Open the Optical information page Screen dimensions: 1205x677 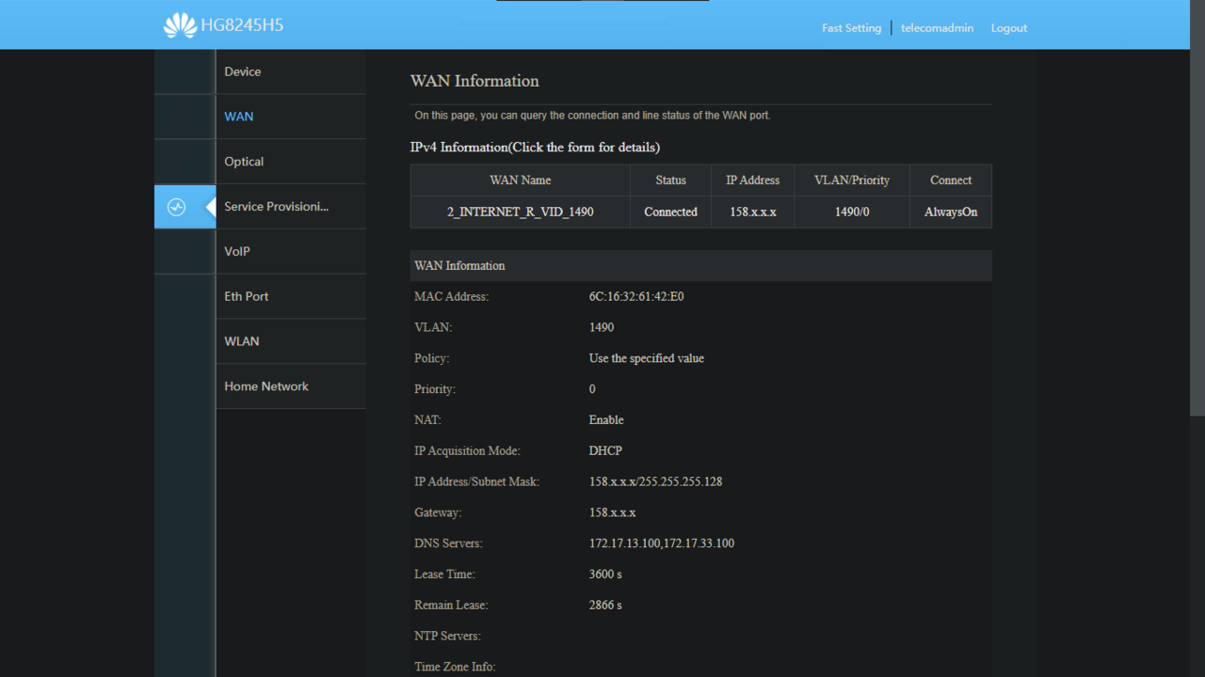coord(244,162)
